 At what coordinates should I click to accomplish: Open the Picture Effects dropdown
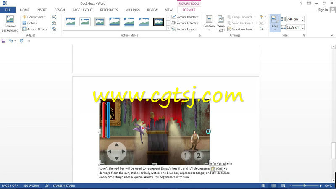coord(185,23)
